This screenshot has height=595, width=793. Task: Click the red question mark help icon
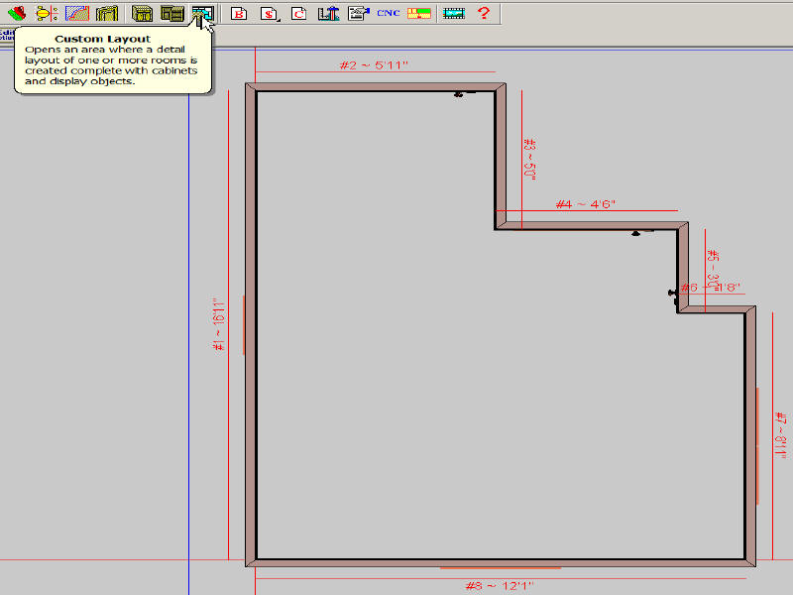coord(483,14)
